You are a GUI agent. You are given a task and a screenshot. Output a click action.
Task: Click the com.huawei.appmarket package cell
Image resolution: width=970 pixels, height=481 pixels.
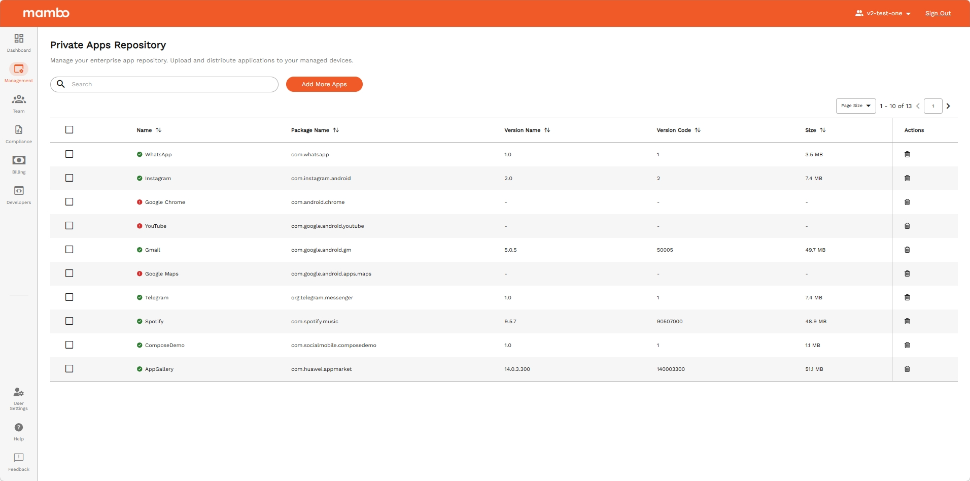coord(321,369)
